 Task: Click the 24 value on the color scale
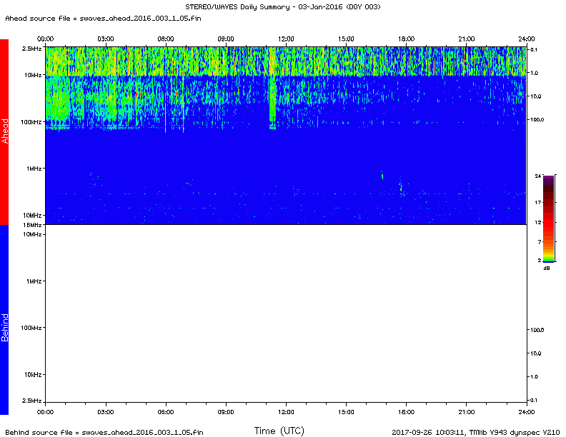[x=537, y=176]
